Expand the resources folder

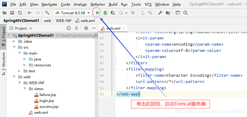[25, 65]
